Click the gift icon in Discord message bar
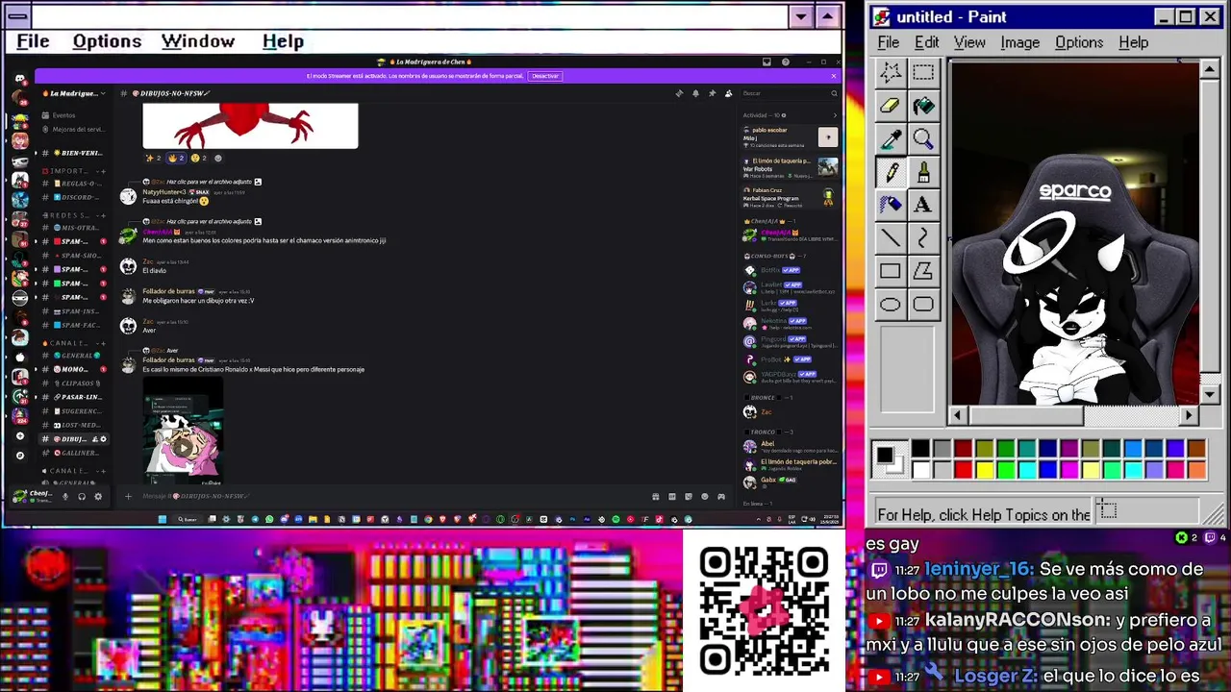 (656, 497)
